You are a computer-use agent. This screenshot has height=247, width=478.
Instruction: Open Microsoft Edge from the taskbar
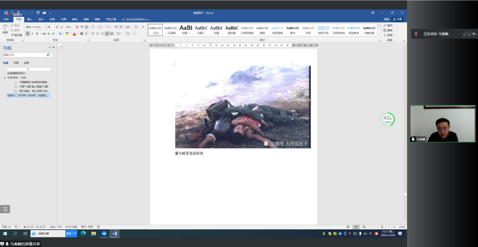tap(83, 233)
